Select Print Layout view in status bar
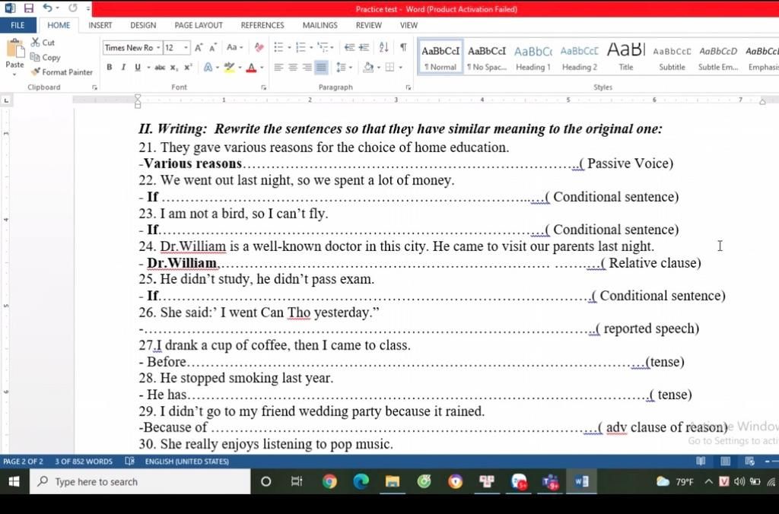Image resolution: width=779 pixels, height=514 pixels. (725, 462)
